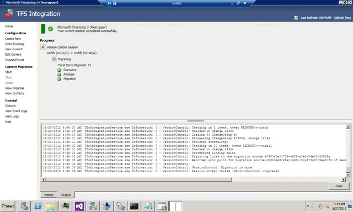Launch PowerShell from the taskbar

[x=38, y=206]
